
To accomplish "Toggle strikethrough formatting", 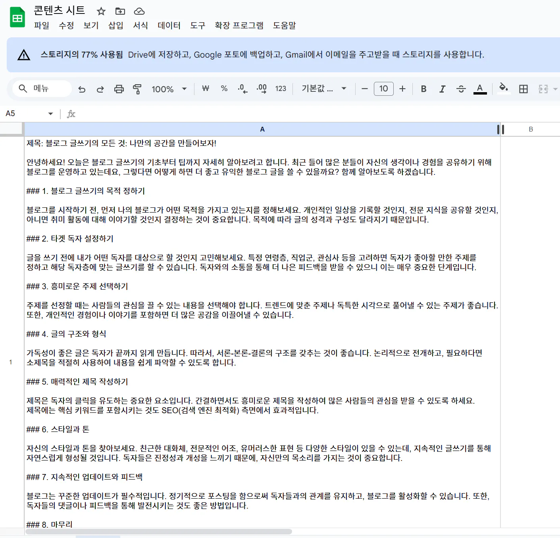I will point(461,89).
